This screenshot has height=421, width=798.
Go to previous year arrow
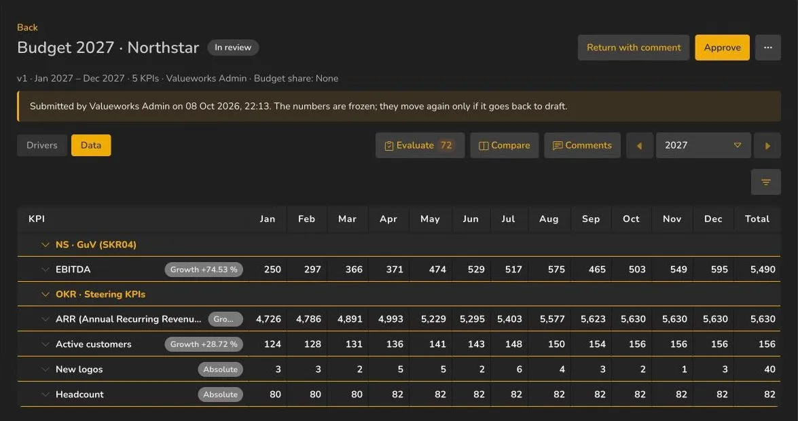(639, 145)
